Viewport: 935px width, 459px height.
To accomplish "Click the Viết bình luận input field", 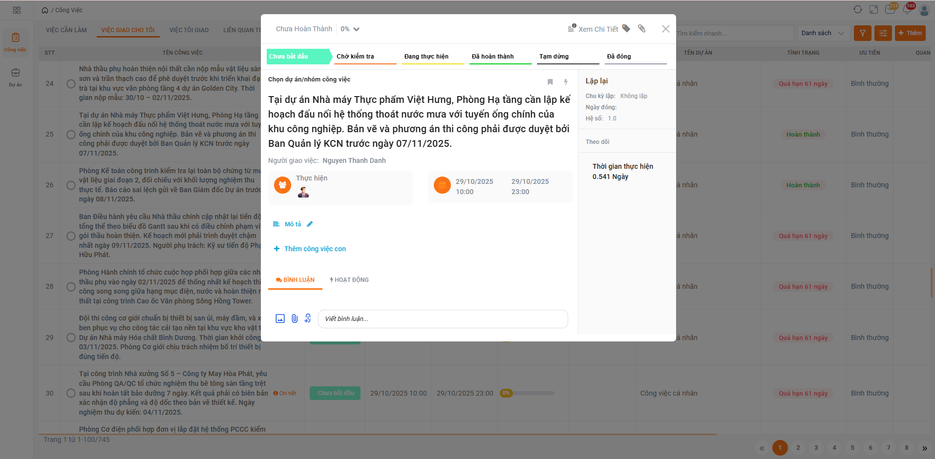I will (443, 319).
